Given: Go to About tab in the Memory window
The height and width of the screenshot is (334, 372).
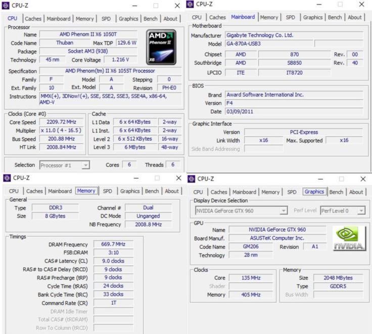Looking at the screenshot, I should coord(172,191).
